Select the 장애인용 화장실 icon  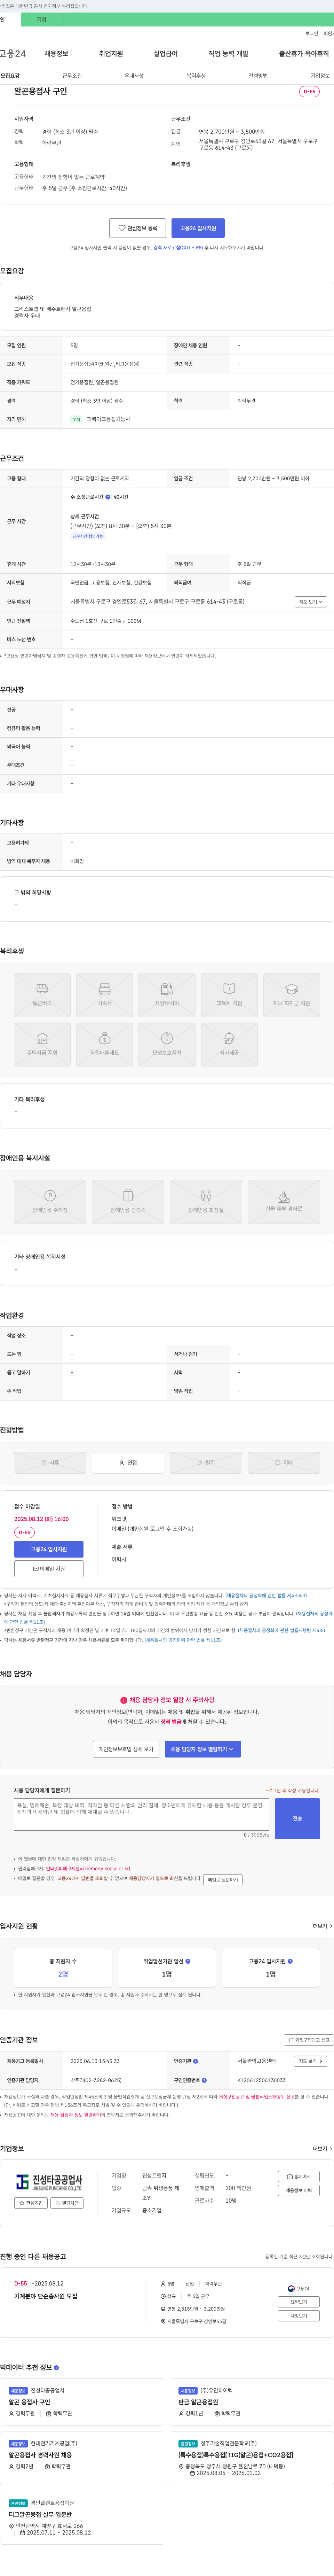[x=206, y=1202]
